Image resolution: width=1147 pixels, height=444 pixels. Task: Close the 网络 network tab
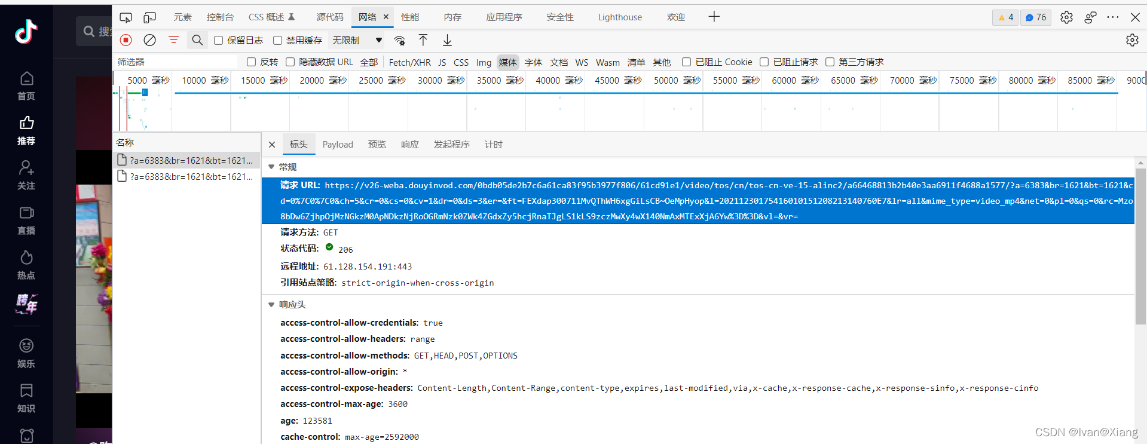tap(386, 17)
